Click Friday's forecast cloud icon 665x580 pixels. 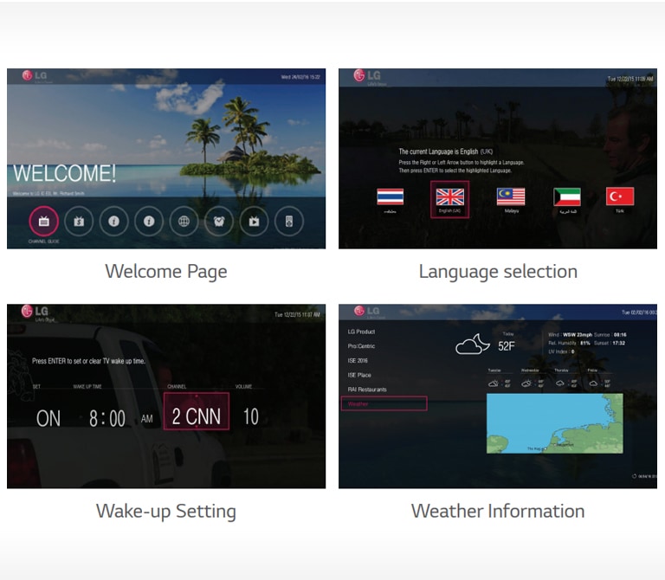pos(593,383)
